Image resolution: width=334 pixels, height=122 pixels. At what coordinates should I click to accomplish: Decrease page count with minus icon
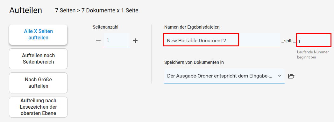click(98, 41)
